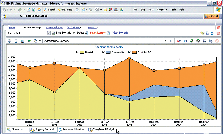Open the Reports link
The height and width of the screenshot is (134, 223).
click(x=92, y=28)
